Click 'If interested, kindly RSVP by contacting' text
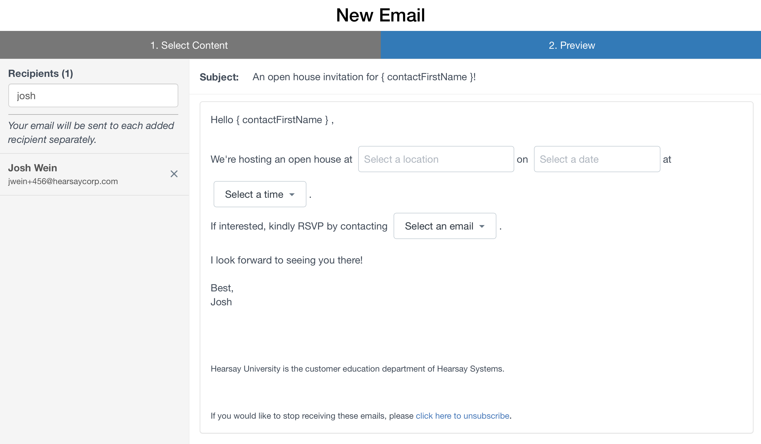Screen dimensions: 761x444 (299, 226)
